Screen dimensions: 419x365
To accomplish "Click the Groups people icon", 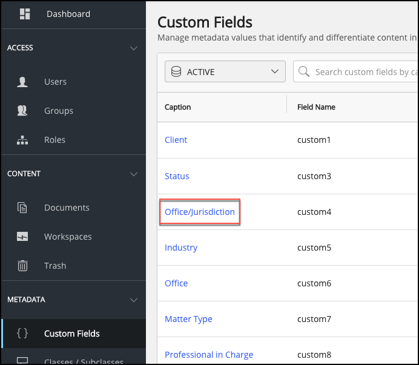I will 22,111.
